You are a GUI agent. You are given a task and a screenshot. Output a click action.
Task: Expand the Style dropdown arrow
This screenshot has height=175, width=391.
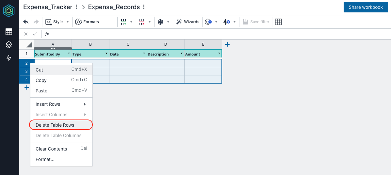[68, 22]
